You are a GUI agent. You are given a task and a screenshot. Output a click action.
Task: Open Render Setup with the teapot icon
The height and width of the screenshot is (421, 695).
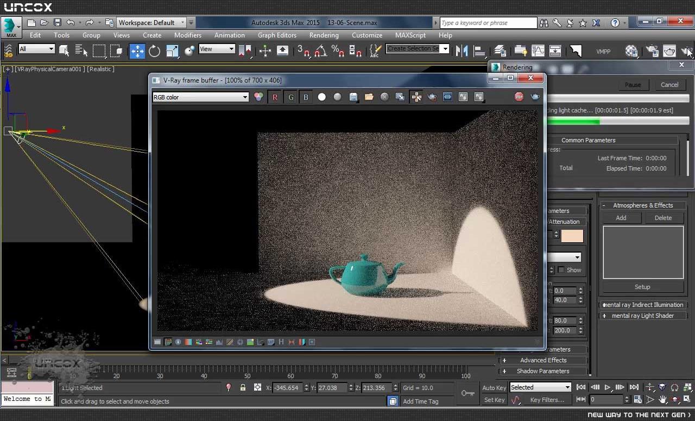pyautogui.click(x=652, y=51)
